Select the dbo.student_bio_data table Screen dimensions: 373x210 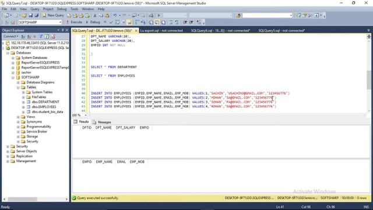[x=47, y=112]
